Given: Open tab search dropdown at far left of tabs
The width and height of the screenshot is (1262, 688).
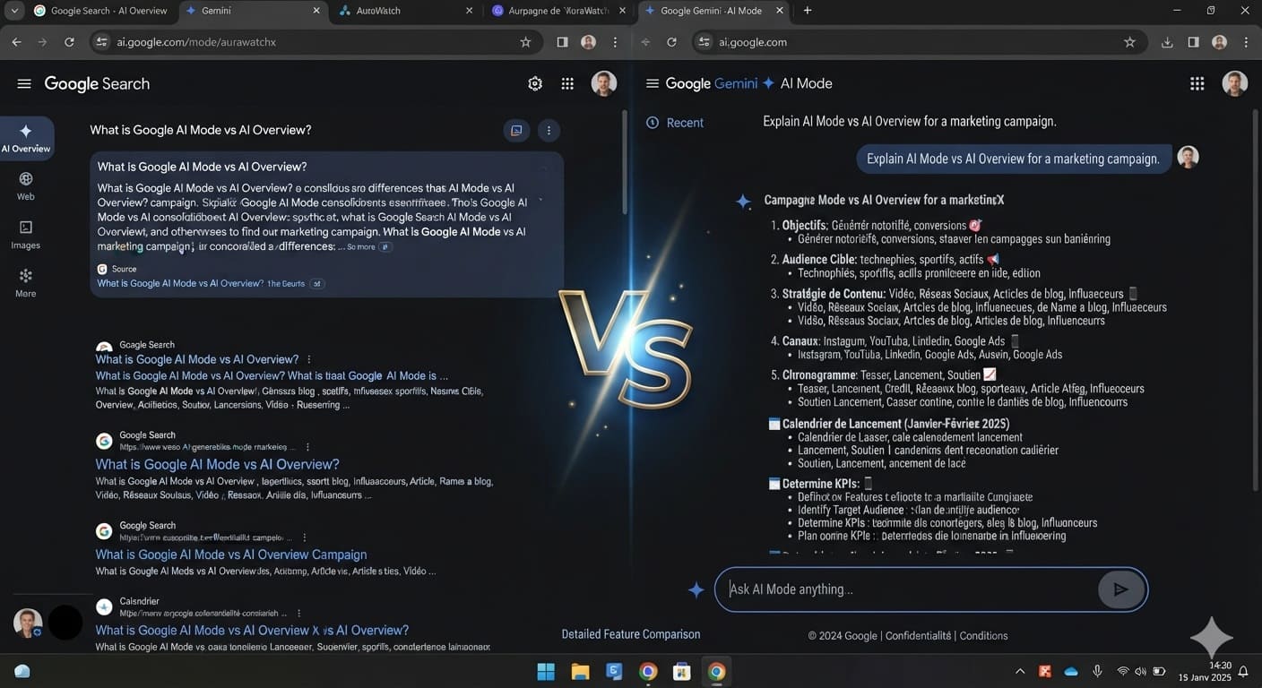Looking at the screenshot, I should 14,11.
